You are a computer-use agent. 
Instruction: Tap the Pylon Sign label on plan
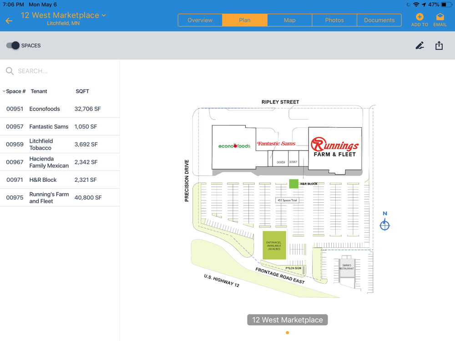(293, 268)
